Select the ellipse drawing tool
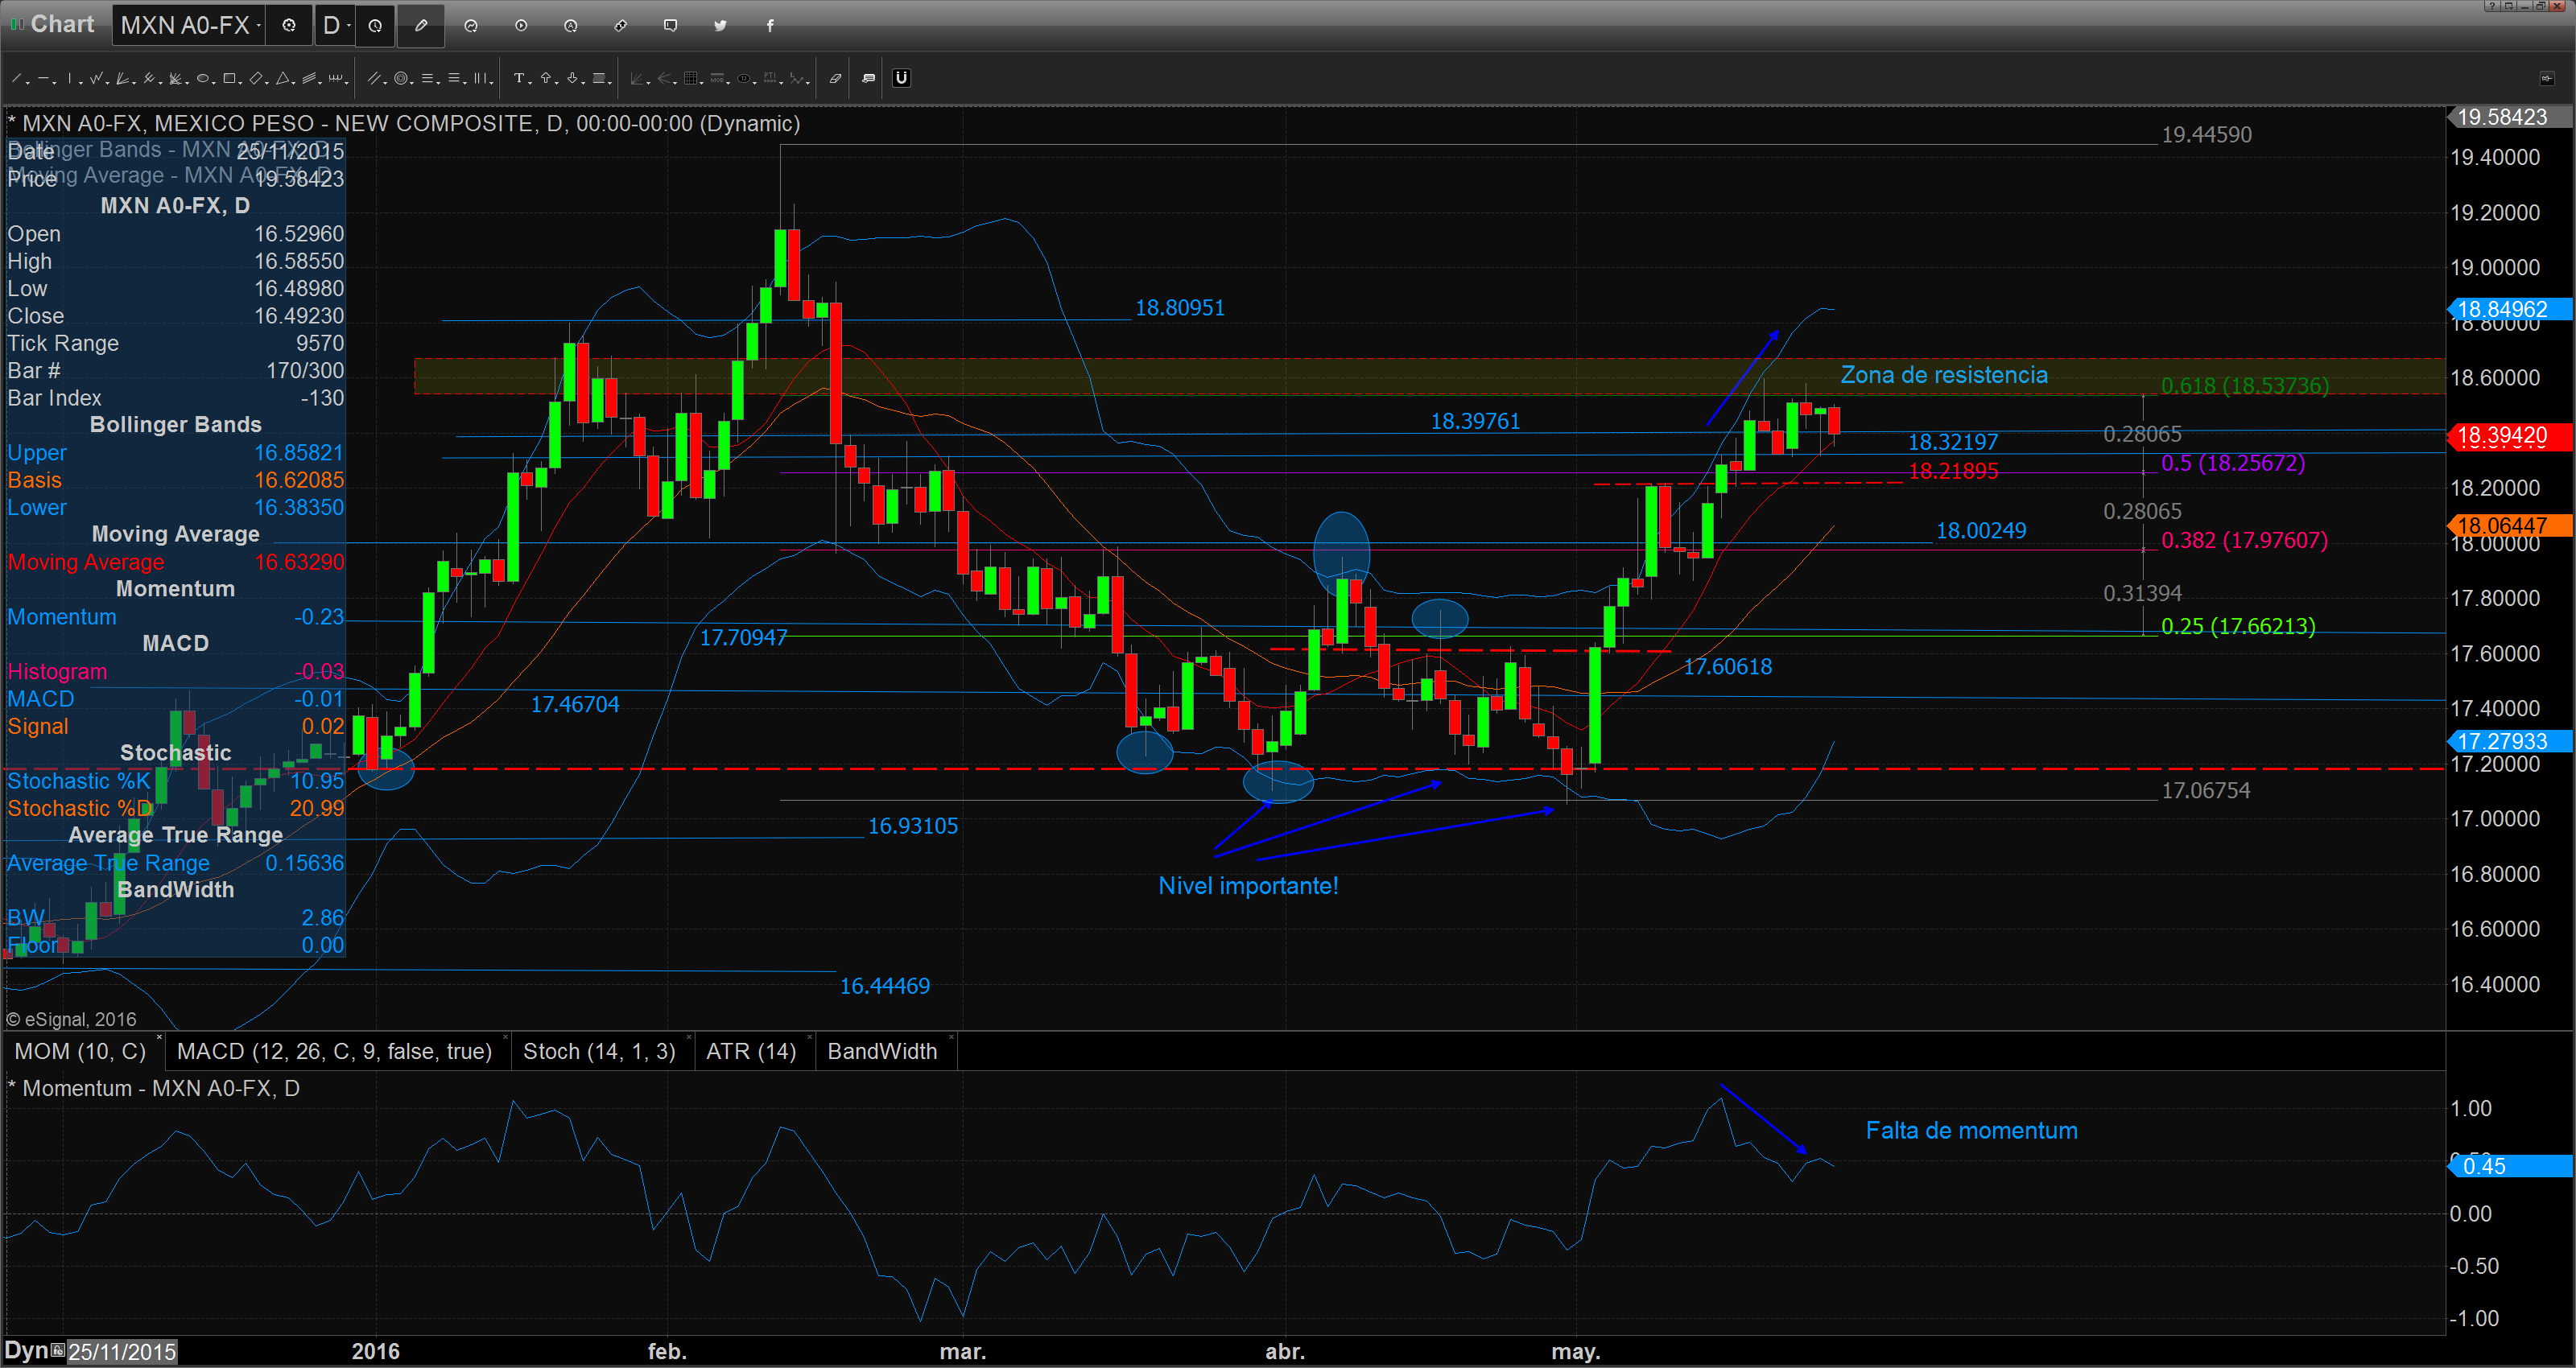This screenshot has height=1368, width=2576. pyautogui.click(x=203, y=78)
